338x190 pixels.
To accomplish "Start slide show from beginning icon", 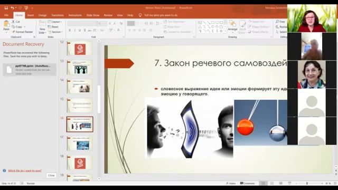I will tap(26, 8).
